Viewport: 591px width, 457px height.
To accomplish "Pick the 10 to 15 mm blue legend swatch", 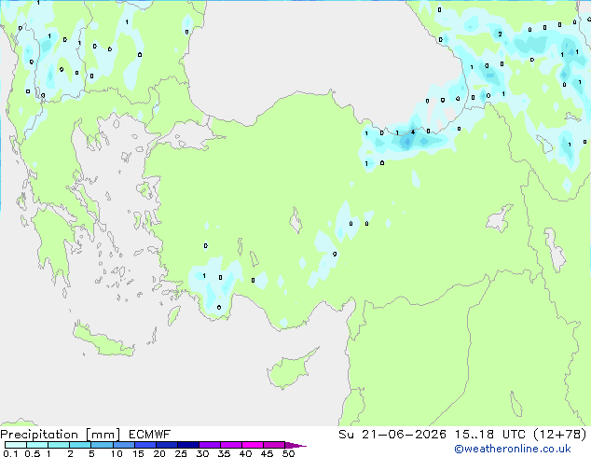I will [x=124, y=445].
